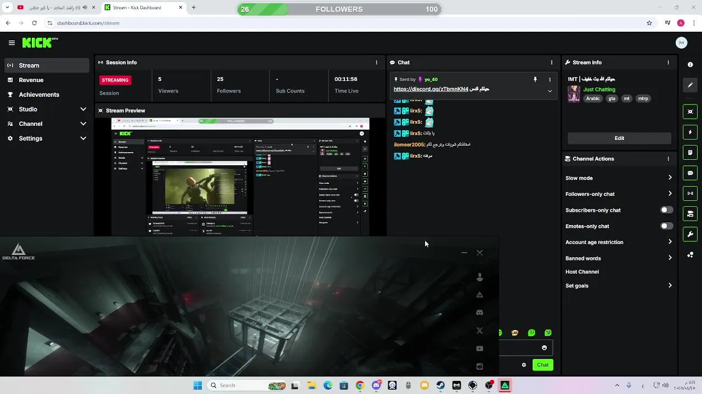Click the Stream Preview thumbnail
Screen dimensions: 702x394
240,177
